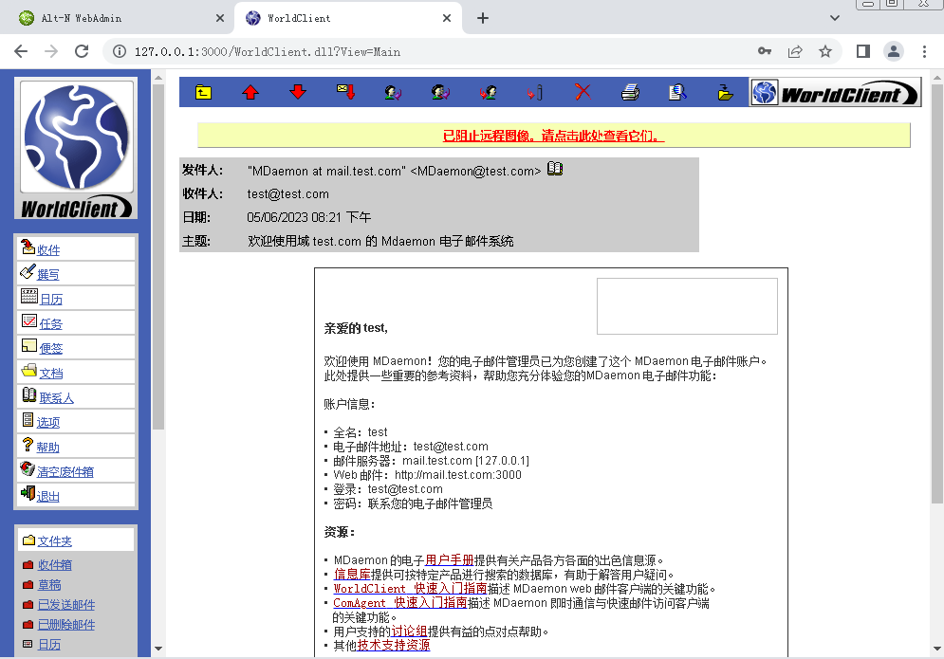Open the 用户手册 link in the email
This screenshot has width=944, height=659.
pos(450,560)
